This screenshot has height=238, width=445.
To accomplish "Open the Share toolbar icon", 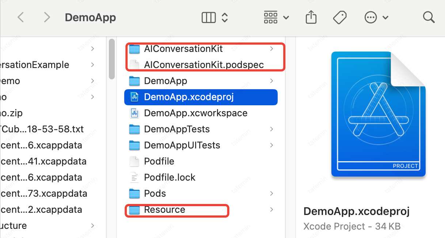I will [x=311, y=17].
